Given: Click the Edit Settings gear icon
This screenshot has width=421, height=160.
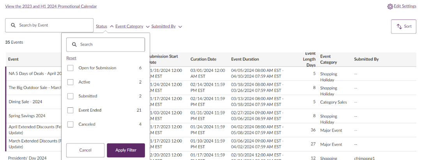Looking at the screenshot, I should [390, 7].
